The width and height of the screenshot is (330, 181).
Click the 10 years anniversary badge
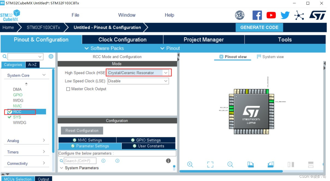pos(240,15)
